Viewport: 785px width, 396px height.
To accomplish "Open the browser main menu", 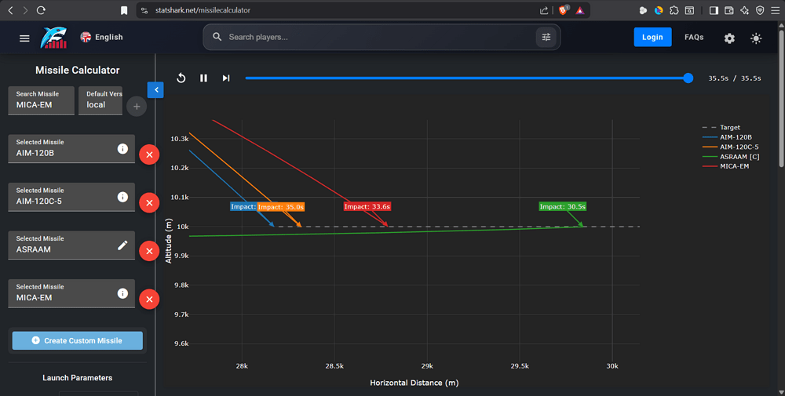I will pyautogui.click(x=776, y=10).
